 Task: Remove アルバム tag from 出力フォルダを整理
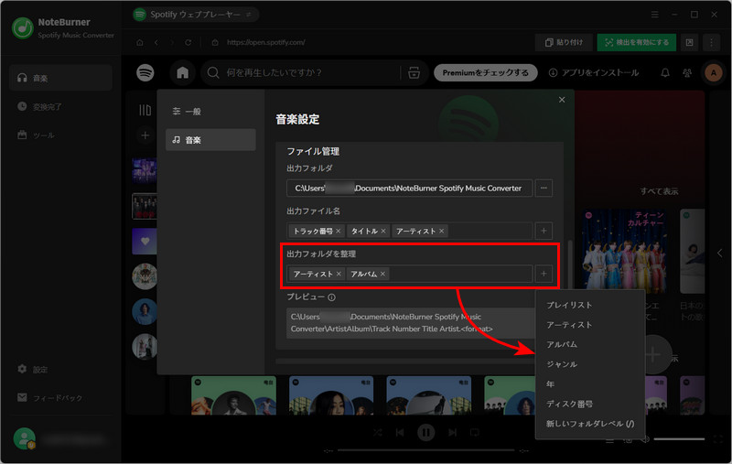click(382, 274)
